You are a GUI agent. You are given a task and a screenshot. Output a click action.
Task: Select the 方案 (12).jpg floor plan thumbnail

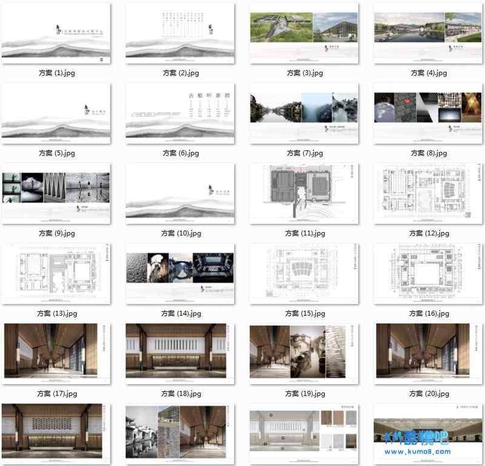[x=428, y=194]
